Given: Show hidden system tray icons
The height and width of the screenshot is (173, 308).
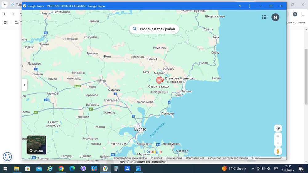Looking at the screenshot, I should click(253, 168).
